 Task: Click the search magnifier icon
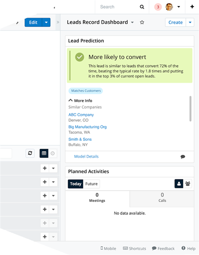pyautogui.click(x=142, y=7)
